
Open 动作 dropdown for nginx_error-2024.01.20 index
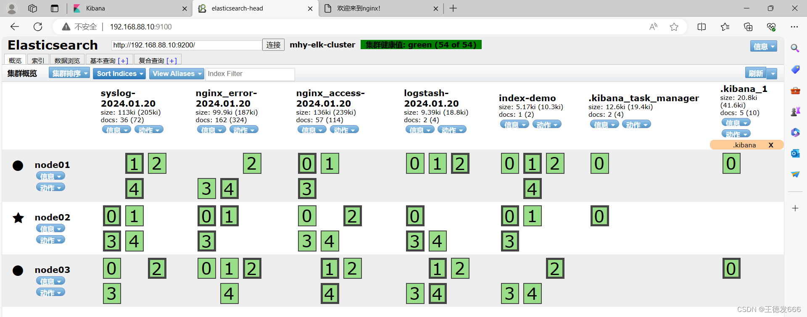[x=244, y=130]
